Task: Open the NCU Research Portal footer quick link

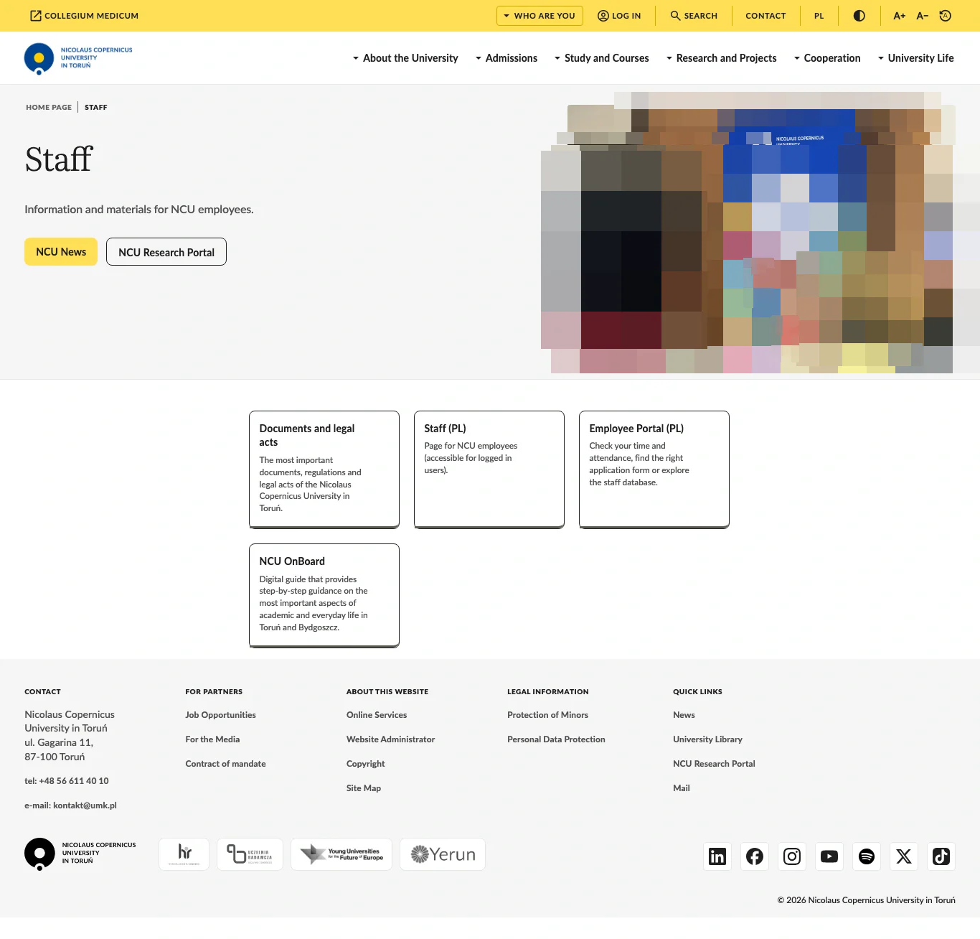Action: pos(714,764)
